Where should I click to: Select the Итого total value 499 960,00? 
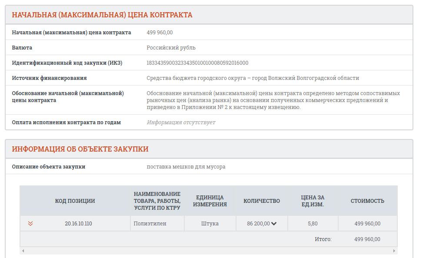click(367, 239)
